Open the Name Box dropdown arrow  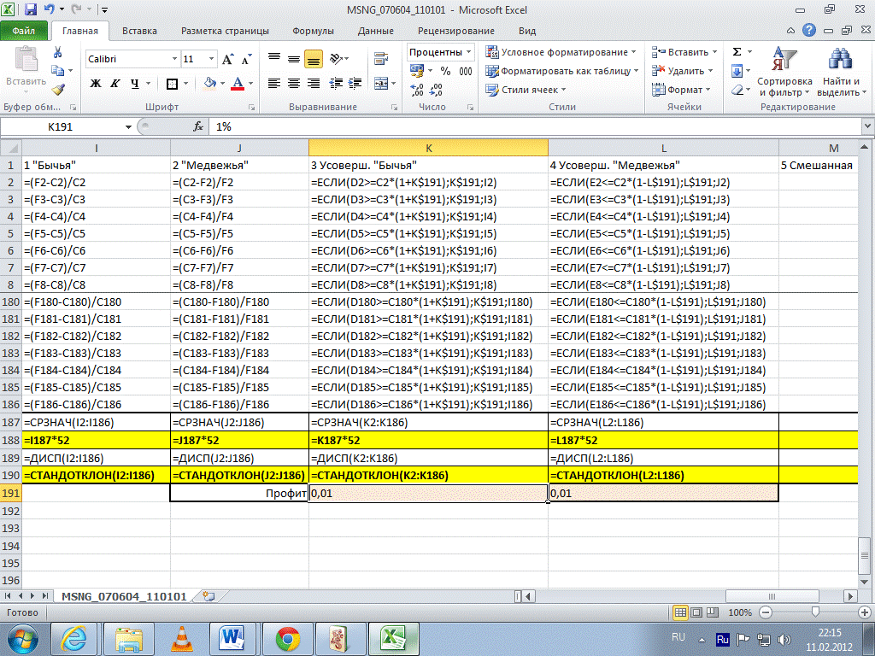pos(128,127)
